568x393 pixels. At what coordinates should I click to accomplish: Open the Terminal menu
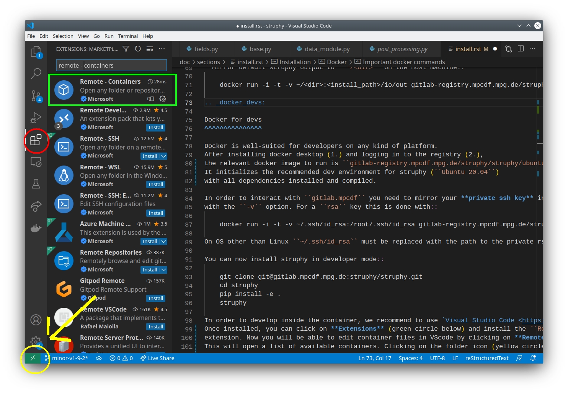pos(128,36)
